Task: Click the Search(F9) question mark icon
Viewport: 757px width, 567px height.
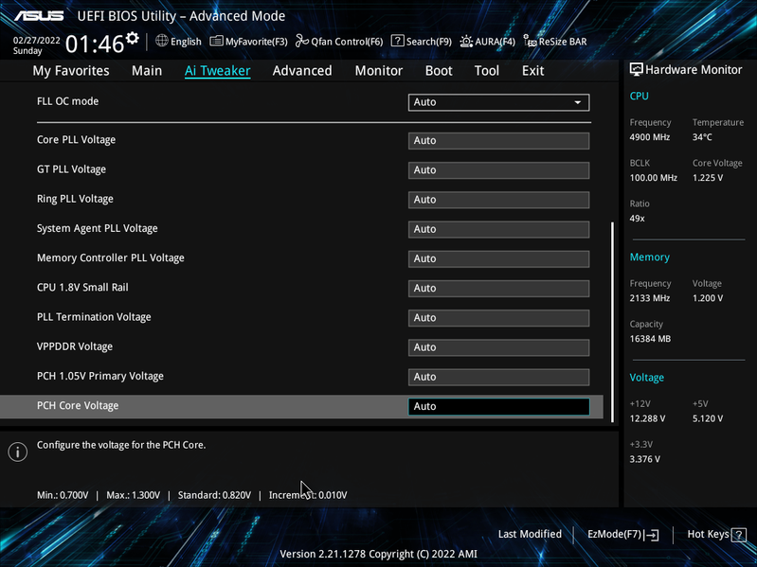Action: tap(397, 41)
